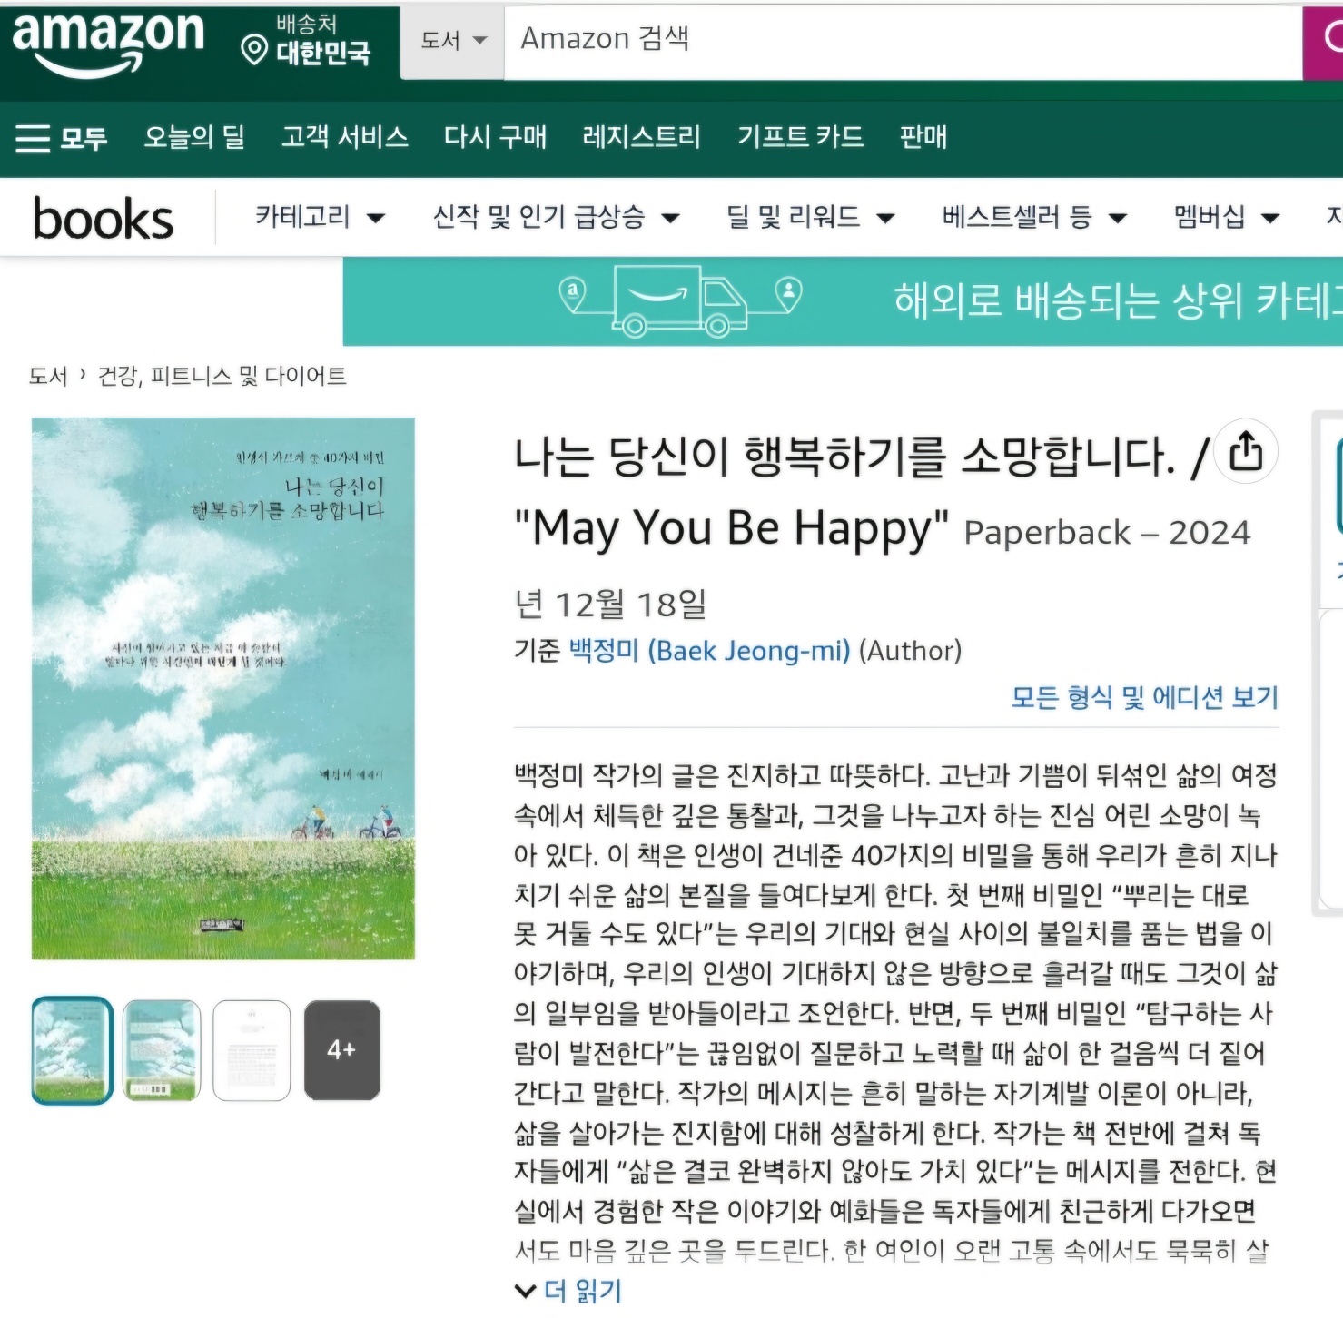1343x1318 pixels.
Task: Click the books section logo
Action: click(103, 219)
